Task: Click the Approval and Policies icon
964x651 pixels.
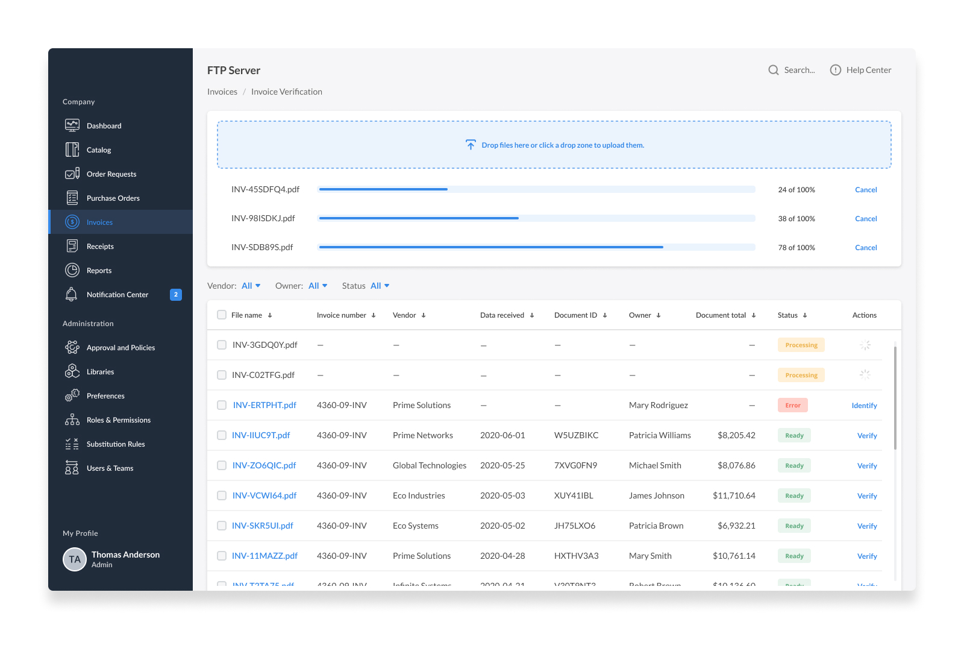Action: coord(72,347)
